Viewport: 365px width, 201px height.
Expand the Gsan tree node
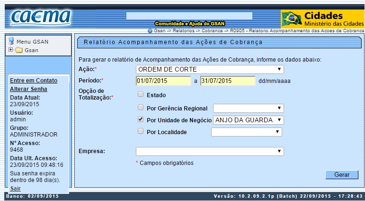click(11, 50)
